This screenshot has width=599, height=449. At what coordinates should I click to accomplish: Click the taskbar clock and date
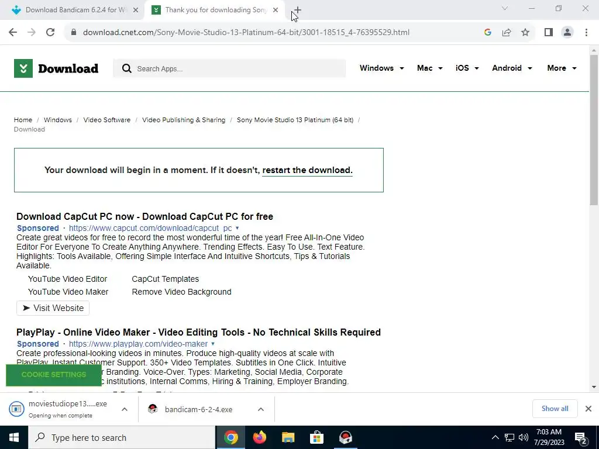[549, 437]
